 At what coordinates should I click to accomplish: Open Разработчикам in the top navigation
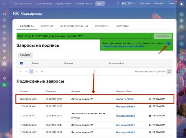pyautogui.click(x=64, y=3)
